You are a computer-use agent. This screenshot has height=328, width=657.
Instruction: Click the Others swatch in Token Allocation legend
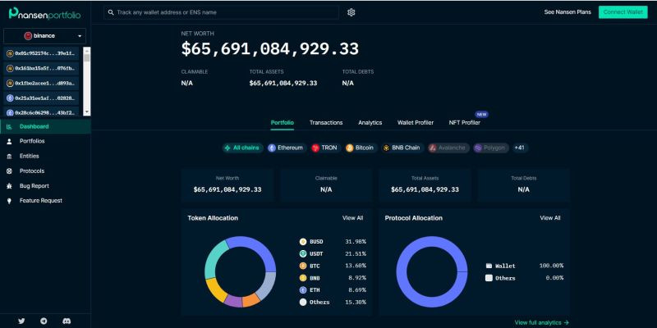click(303, 302)
